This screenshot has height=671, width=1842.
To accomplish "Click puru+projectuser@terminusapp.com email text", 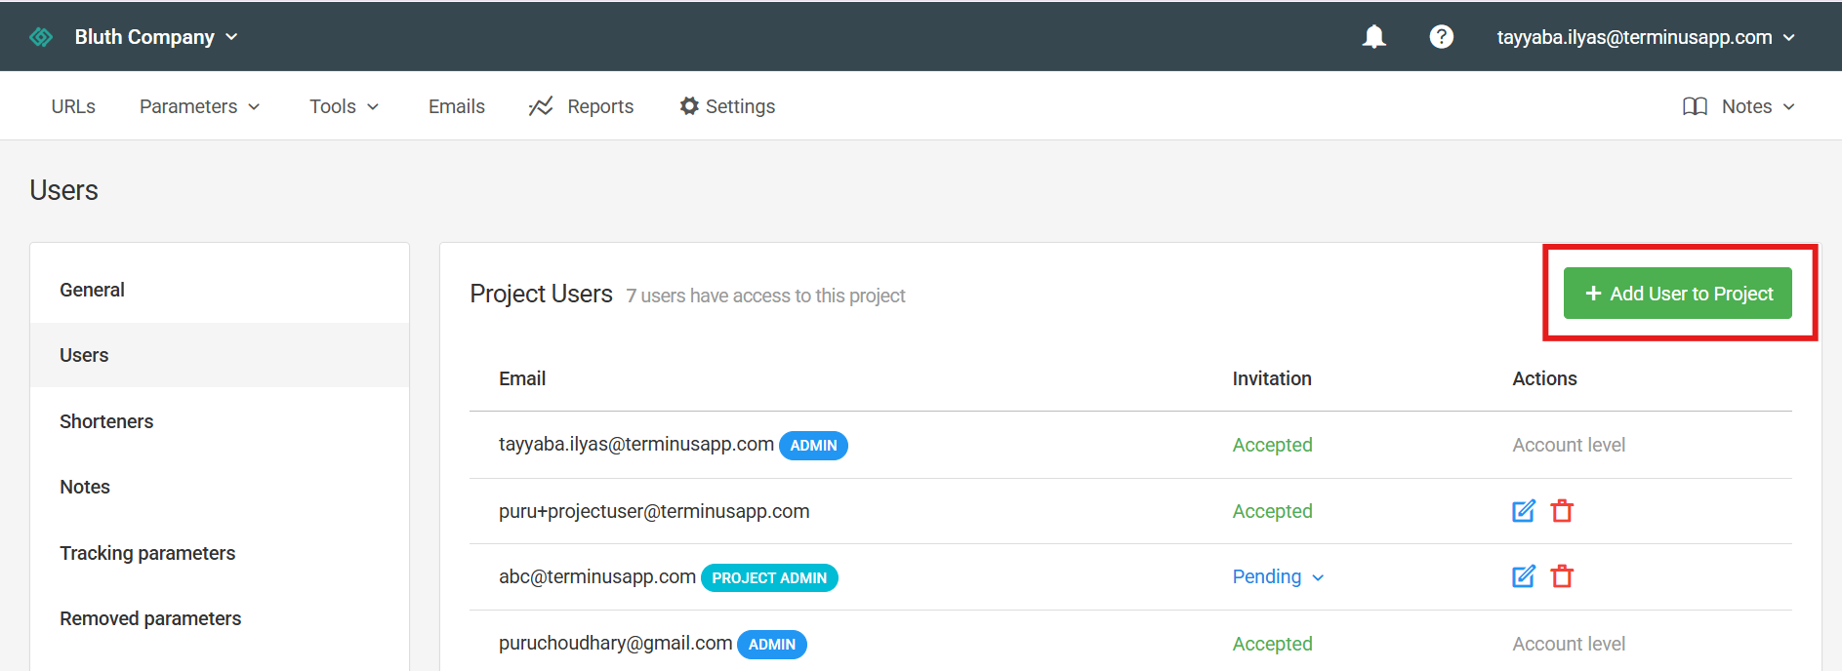I will pos(654,511).
